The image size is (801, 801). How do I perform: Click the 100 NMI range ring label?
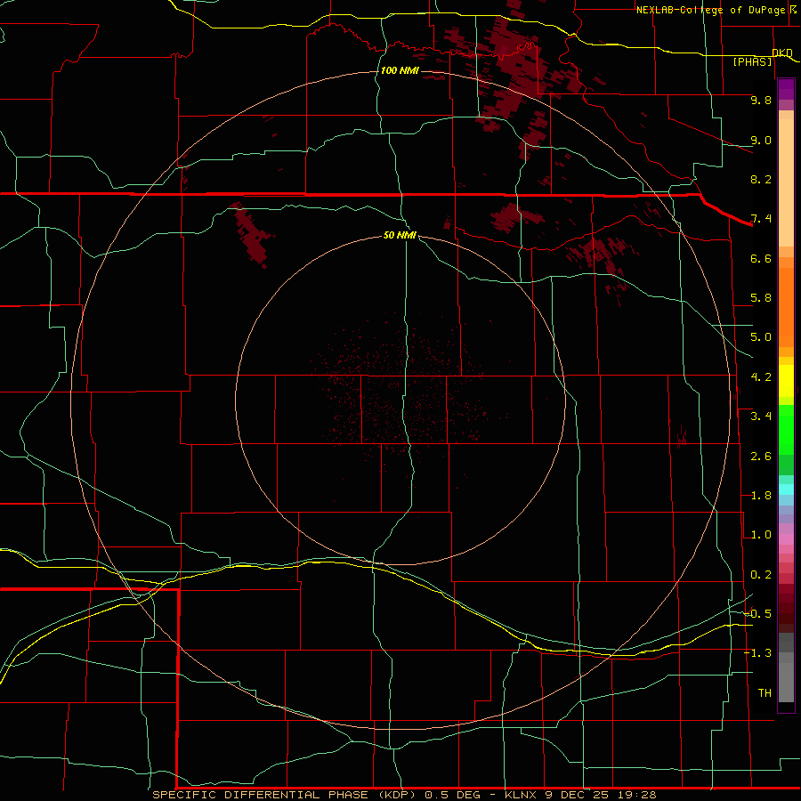[399, 70]
